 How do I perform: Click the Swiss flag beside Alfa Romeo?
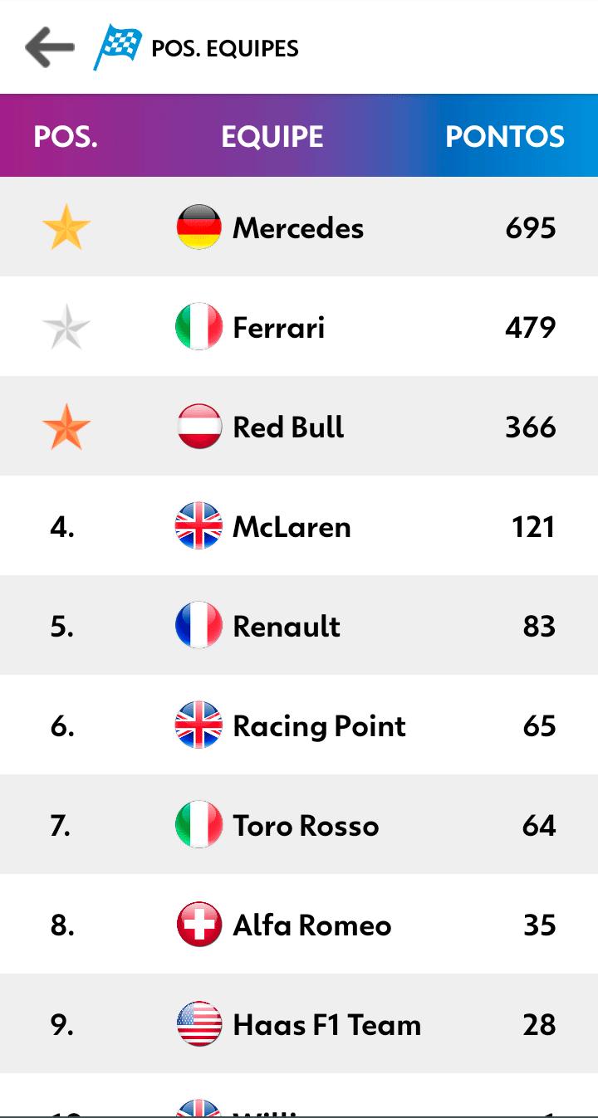199,924
